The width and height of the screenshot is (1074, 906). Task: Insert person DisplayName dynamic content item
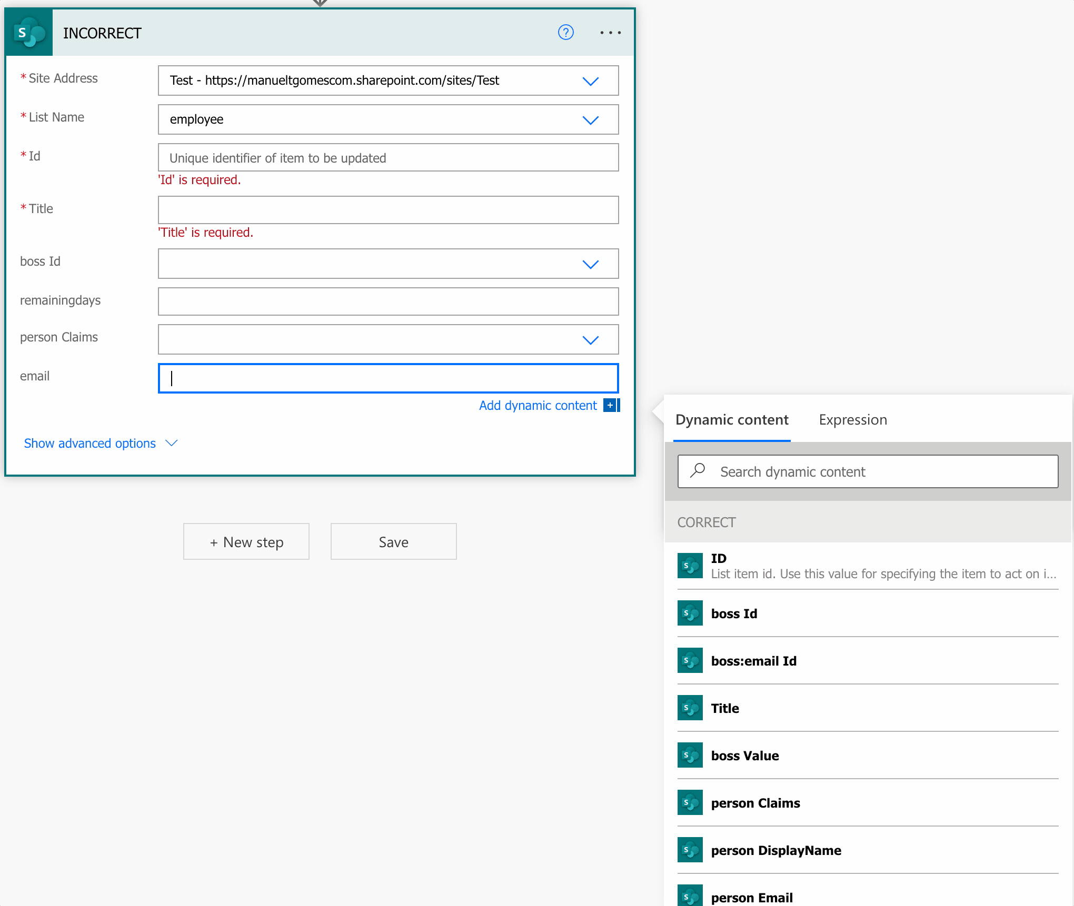pos(775,850)
